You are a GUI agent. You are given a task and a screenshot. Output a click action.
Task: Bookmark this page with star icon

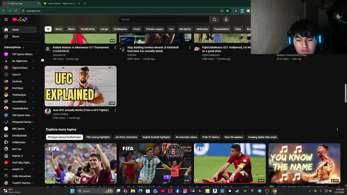[227, 11]
